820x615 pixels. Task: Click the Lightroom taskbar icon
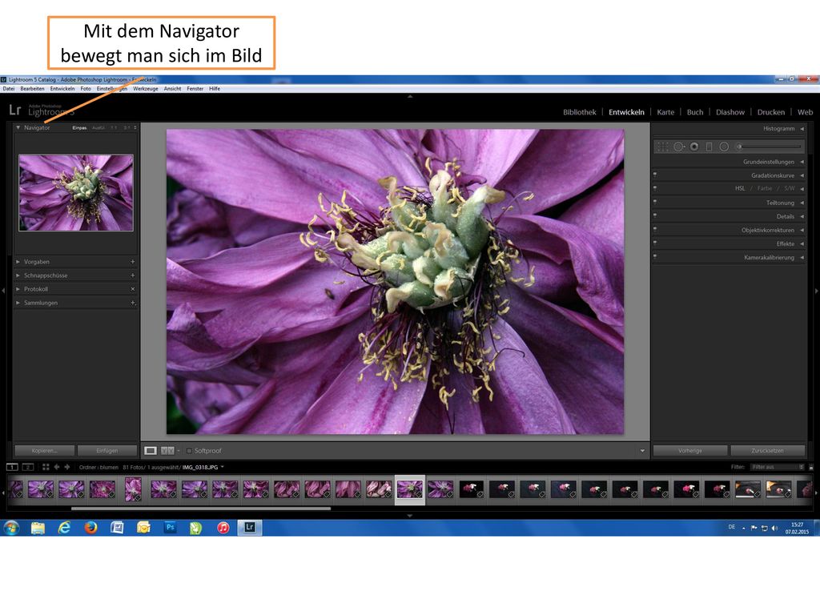(x=250, y=528)
